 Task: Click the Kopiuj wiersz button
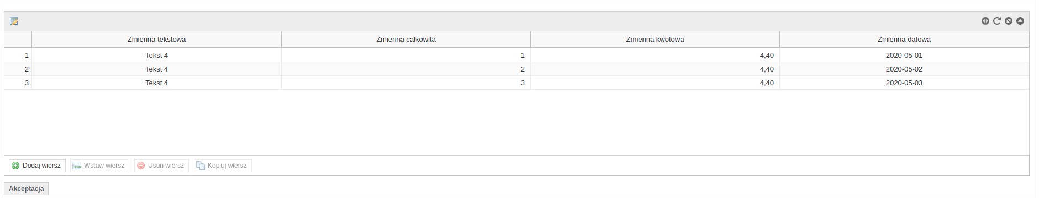[223, 166]
